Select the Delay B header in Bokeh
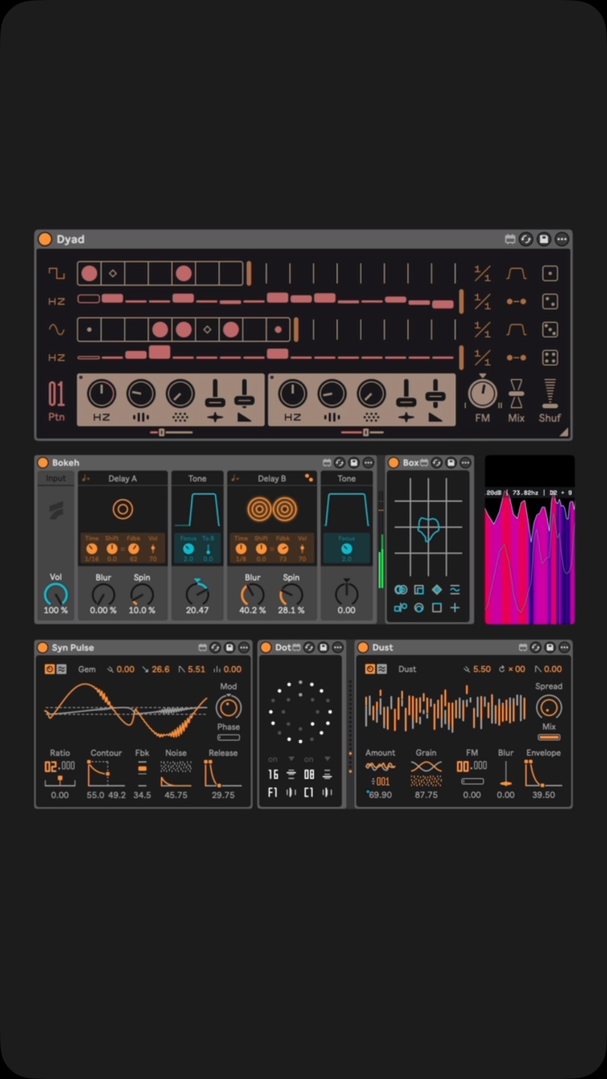Screen dimensions: 607x1079 [272, 478]
